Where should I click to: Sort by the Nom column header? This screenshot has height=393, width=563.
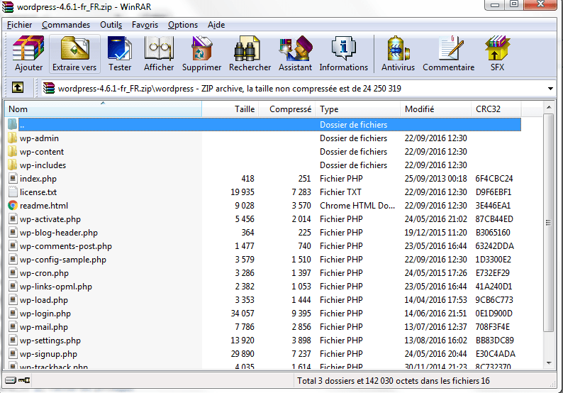click(x=103, y=109)
